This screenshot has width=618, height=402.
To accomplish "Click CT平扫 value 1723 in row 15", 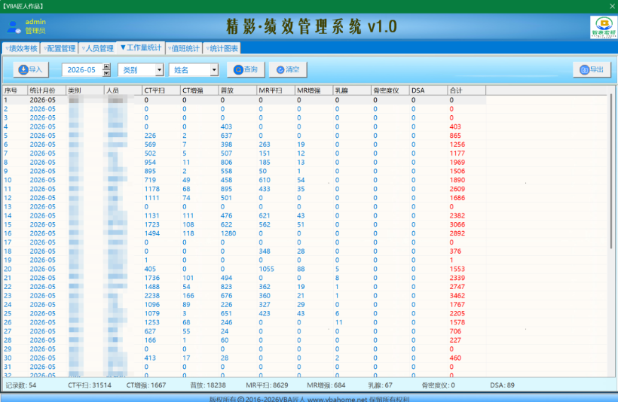I will point(151,224).
